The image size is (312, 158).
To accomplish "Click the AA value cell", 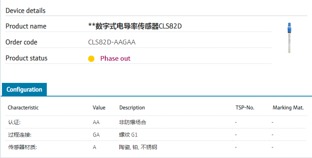I will 96,122.
